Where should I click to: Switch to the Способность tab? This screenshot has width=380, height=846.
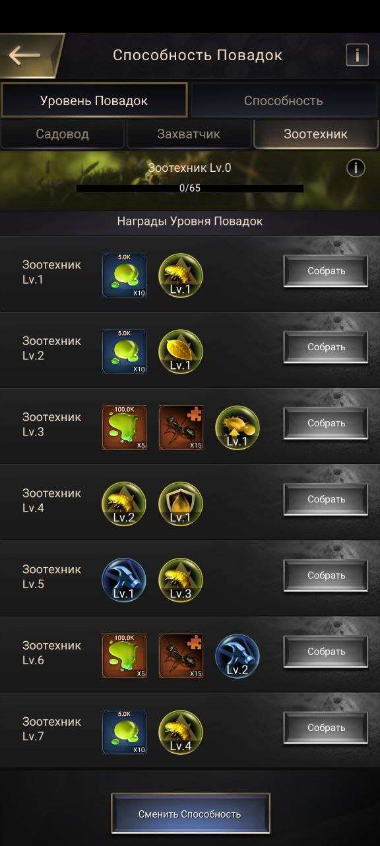click(x=284, y=100)
